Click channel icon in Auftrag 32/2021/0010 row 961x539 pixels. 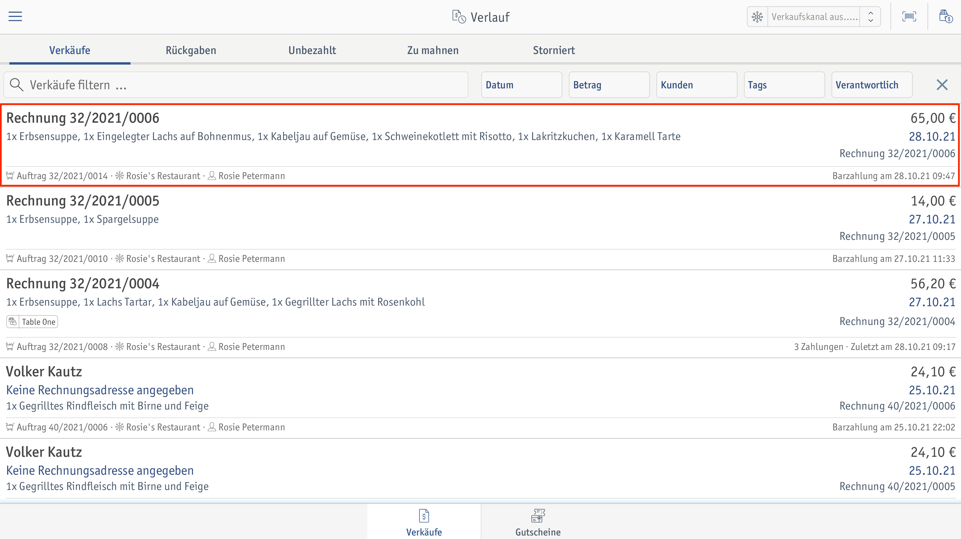[120, 258]
